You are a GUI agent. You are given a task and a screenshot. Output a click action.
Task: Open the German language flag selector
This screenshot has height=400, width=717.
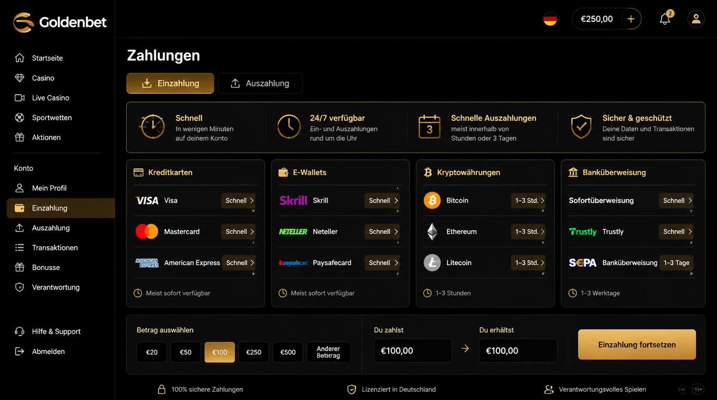[x=550, y=19]
